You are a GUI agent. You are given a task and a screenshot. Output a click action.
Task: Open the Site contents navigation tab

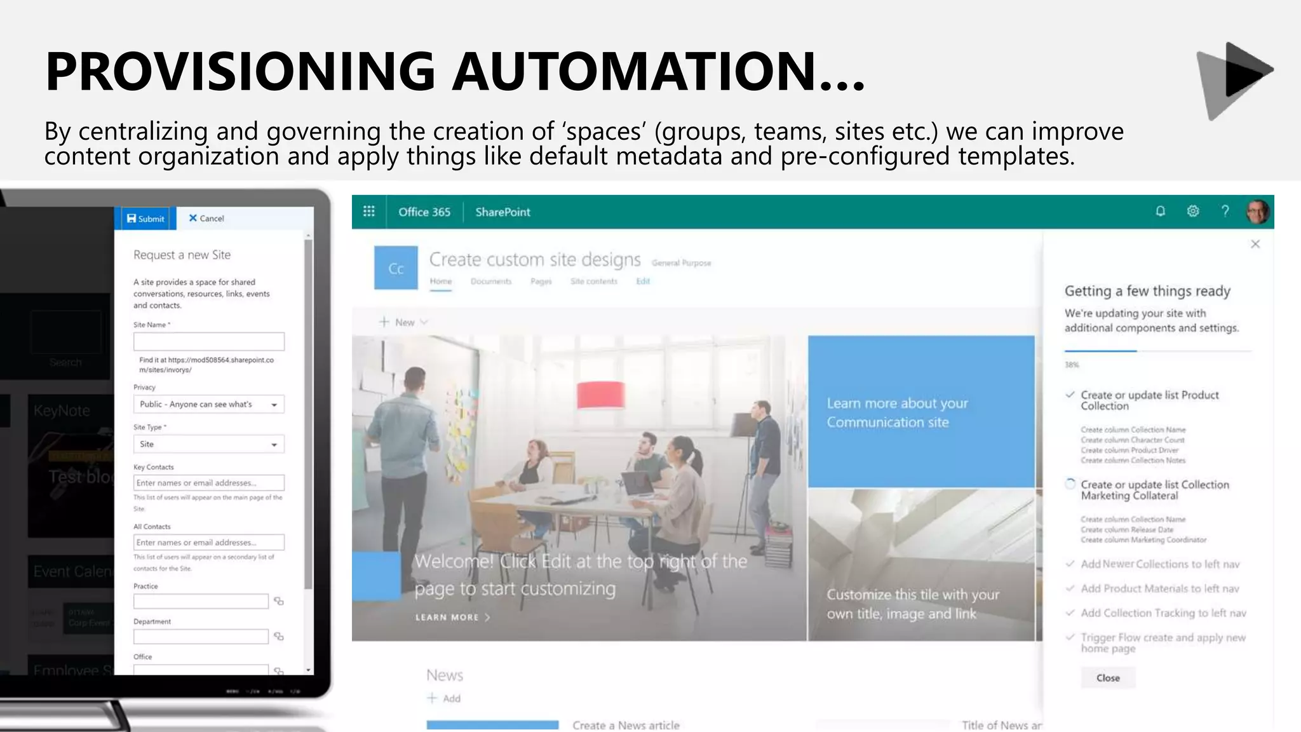[594, 281]
